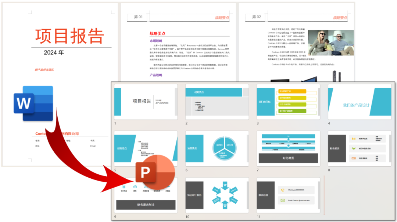This screenshot has width=397, height=222.
Task: Click the bottom green bar on slide 3
Action: point(292,111)
